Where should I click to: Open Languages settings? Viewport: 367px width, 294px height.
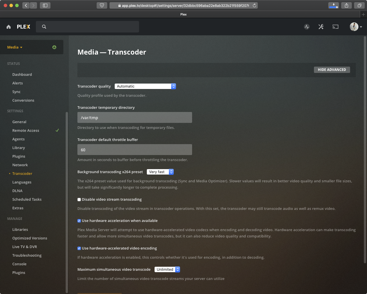[x=22, y=182]
